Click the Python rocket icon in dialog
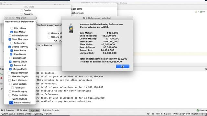 tap(71, 28)
